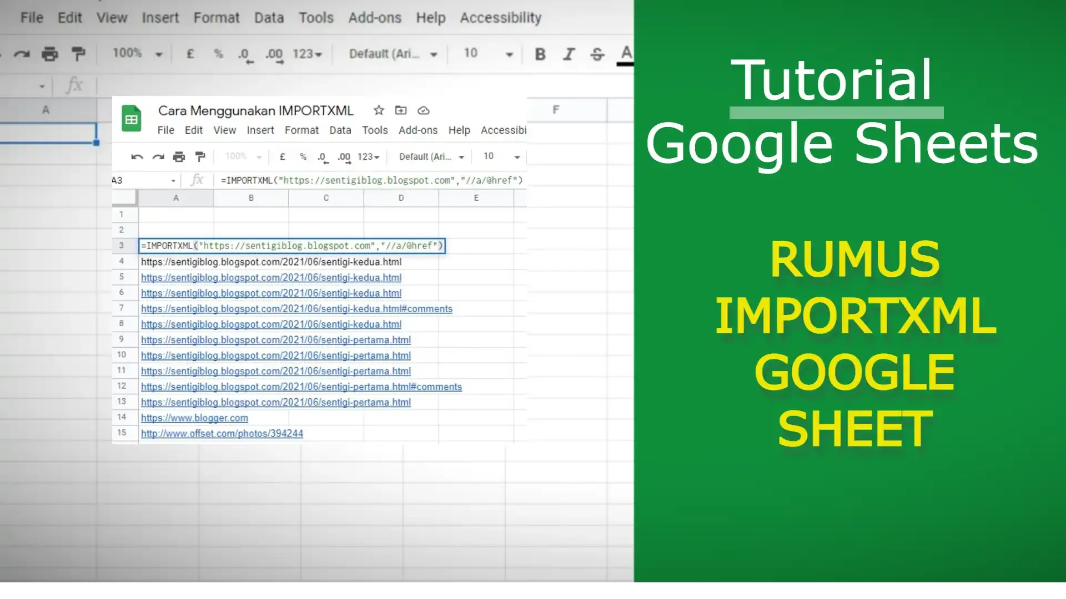Open the sentigi-kedua.html link in row 5

tap(271, 278)
